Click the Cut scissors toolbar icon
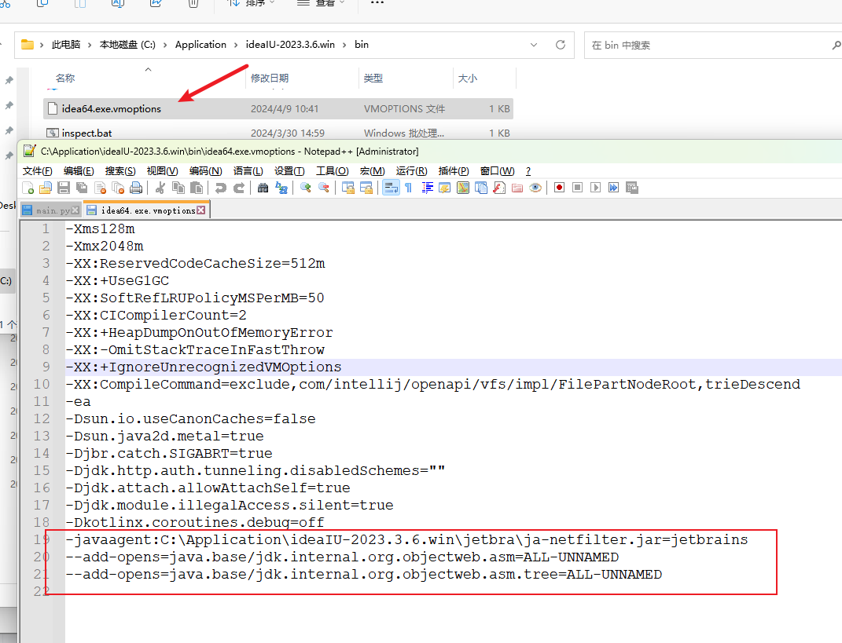 [160, 188]
